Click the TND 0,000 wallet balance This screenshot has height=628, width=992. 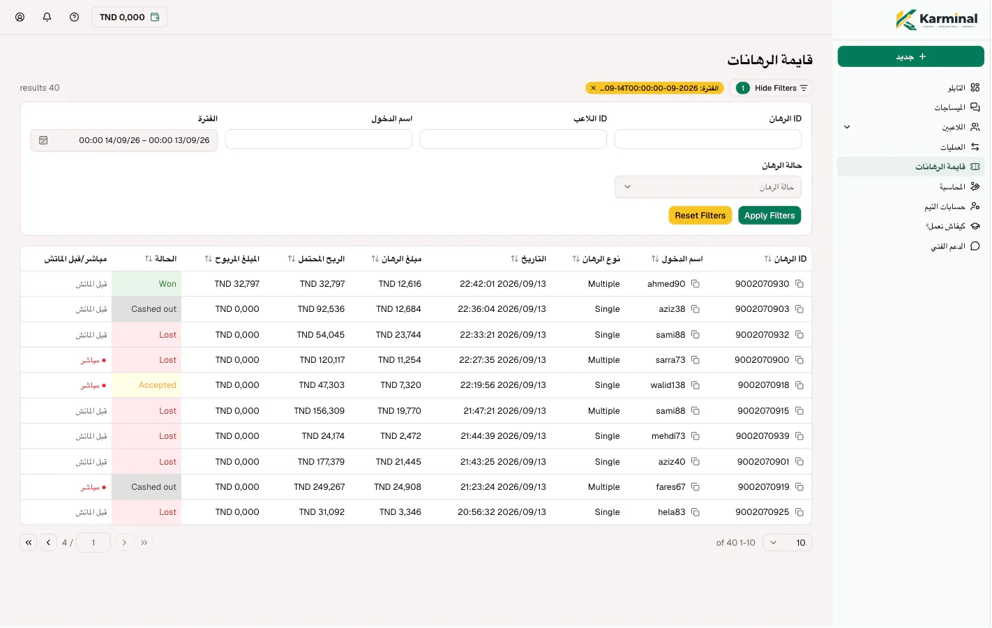click(130, 17)
